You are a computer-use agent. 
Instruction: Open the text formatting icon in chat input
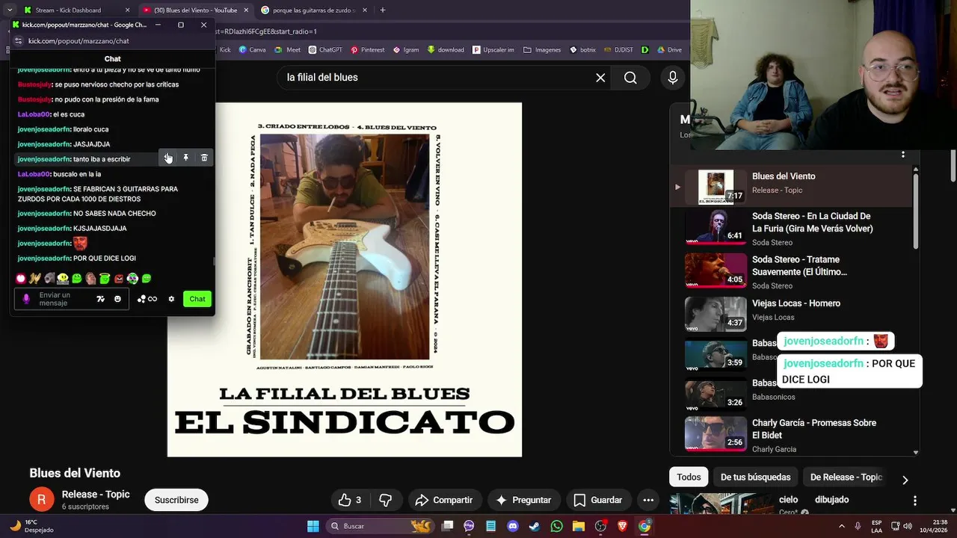[100, 299]
